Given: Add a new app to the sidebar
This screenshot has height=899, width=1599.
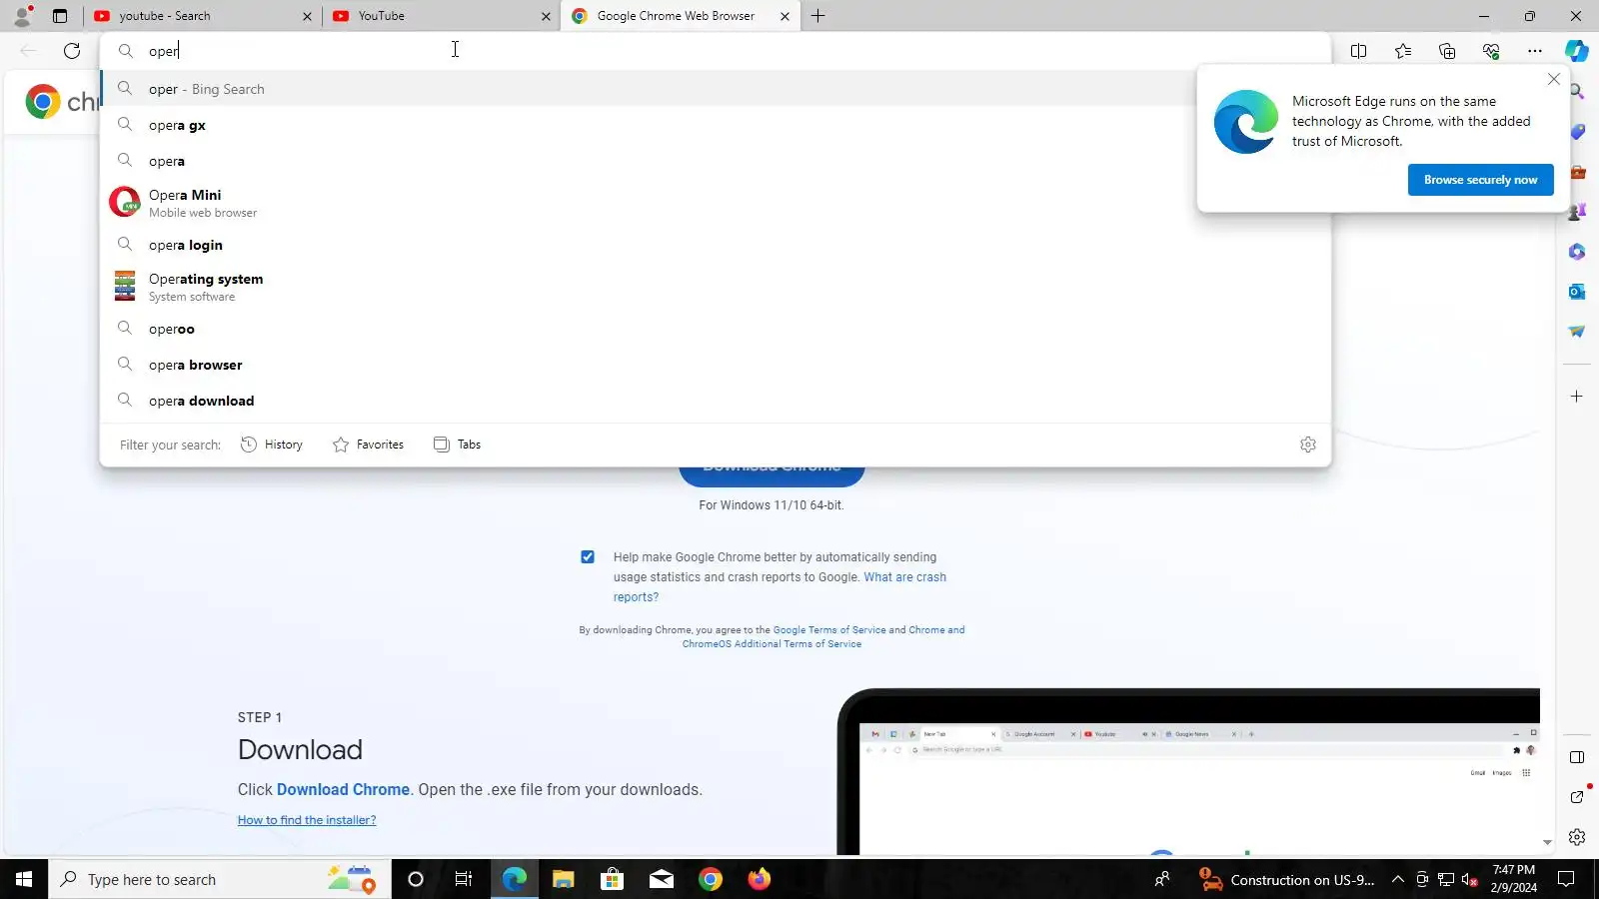Looking at the screenshot, I should 1577,397.
